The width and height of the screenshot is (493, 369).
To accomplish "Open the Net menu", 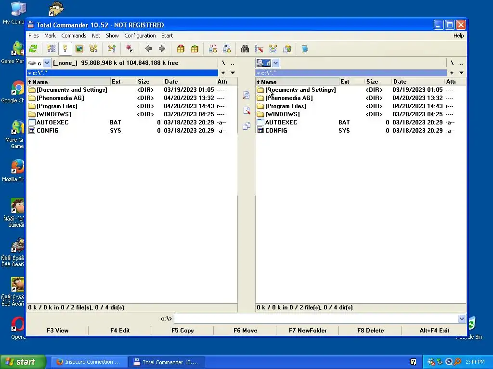I will click(x=96, y=36).
